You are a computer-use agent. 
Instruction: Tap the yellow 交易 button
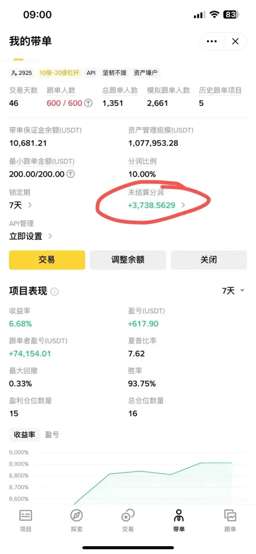[47, 260]
